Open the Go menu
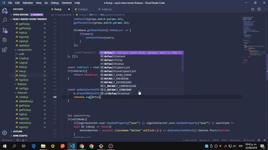Image resolution: width=268 pixels, height=150 pixels. tap(46, 3)
